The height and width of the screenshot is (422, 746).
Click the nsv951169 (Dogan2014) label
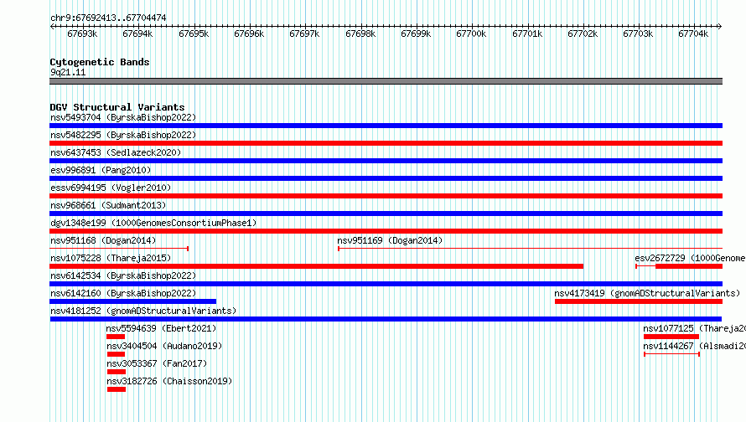coord(390,240)
